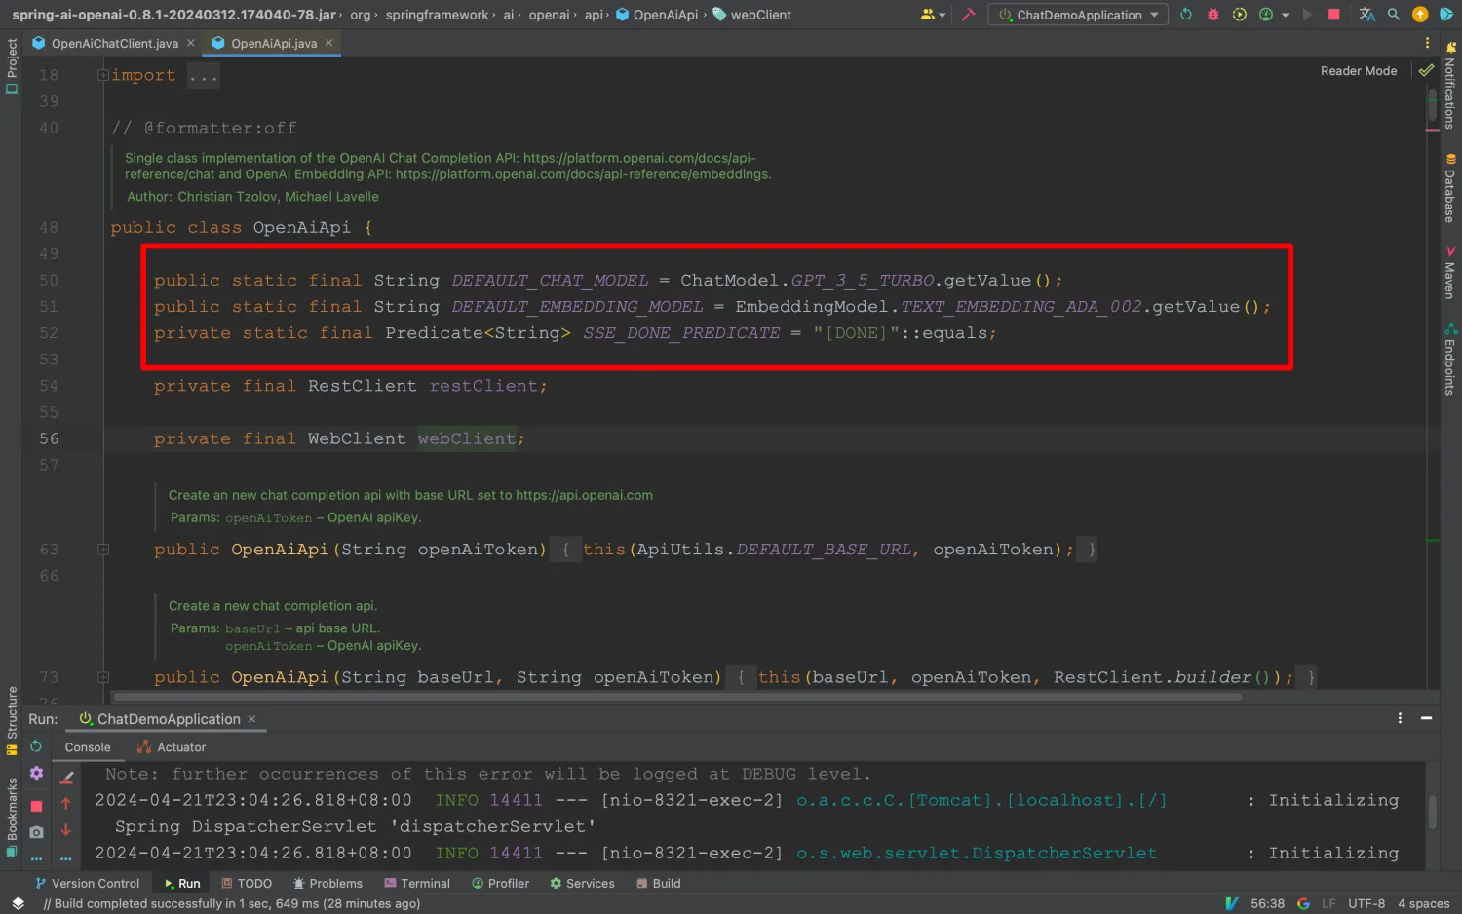Image resolution: width=1462 pixels, height=914 pixels.
Task: Start debugging with the red bug icon
Action: click(x=1212, y=15)
